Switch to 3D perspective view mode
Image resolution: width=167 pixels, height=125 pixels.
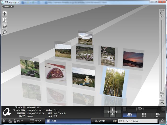(x=130, y=115)
